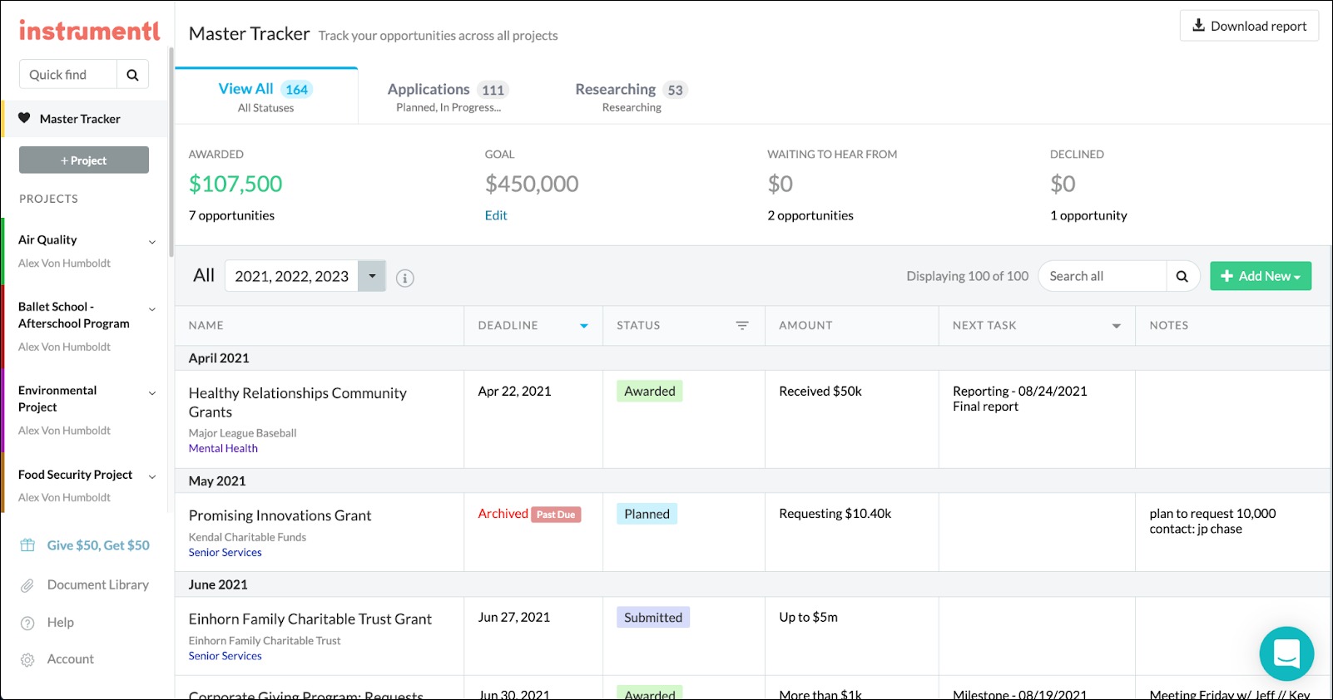
Task: Open Account settings from the sidebar
Action: pos(70,659)
